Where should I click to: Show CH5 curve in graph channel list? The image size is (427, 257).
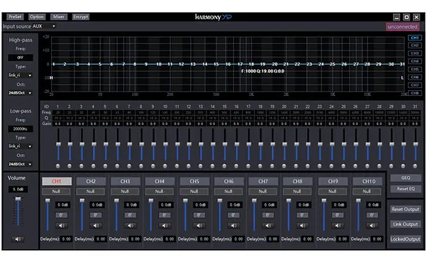tap(415, 70)
